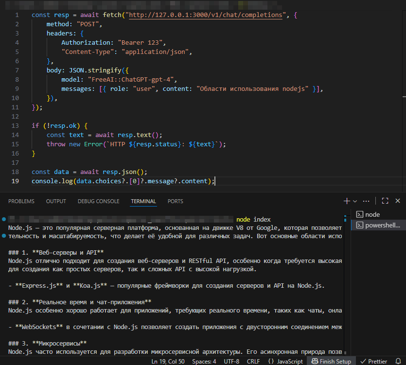Select the UTF-8 encoding indicator
The image size is (406, 365).
pyautogui.click(x=230, y=361)
